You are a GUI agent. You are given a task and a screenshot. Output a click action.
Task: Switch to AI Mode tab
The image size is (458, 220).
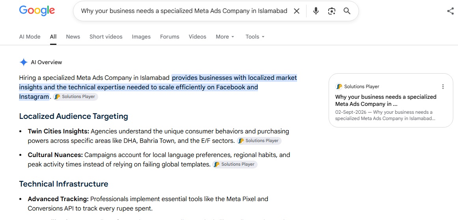pos(30,37)
